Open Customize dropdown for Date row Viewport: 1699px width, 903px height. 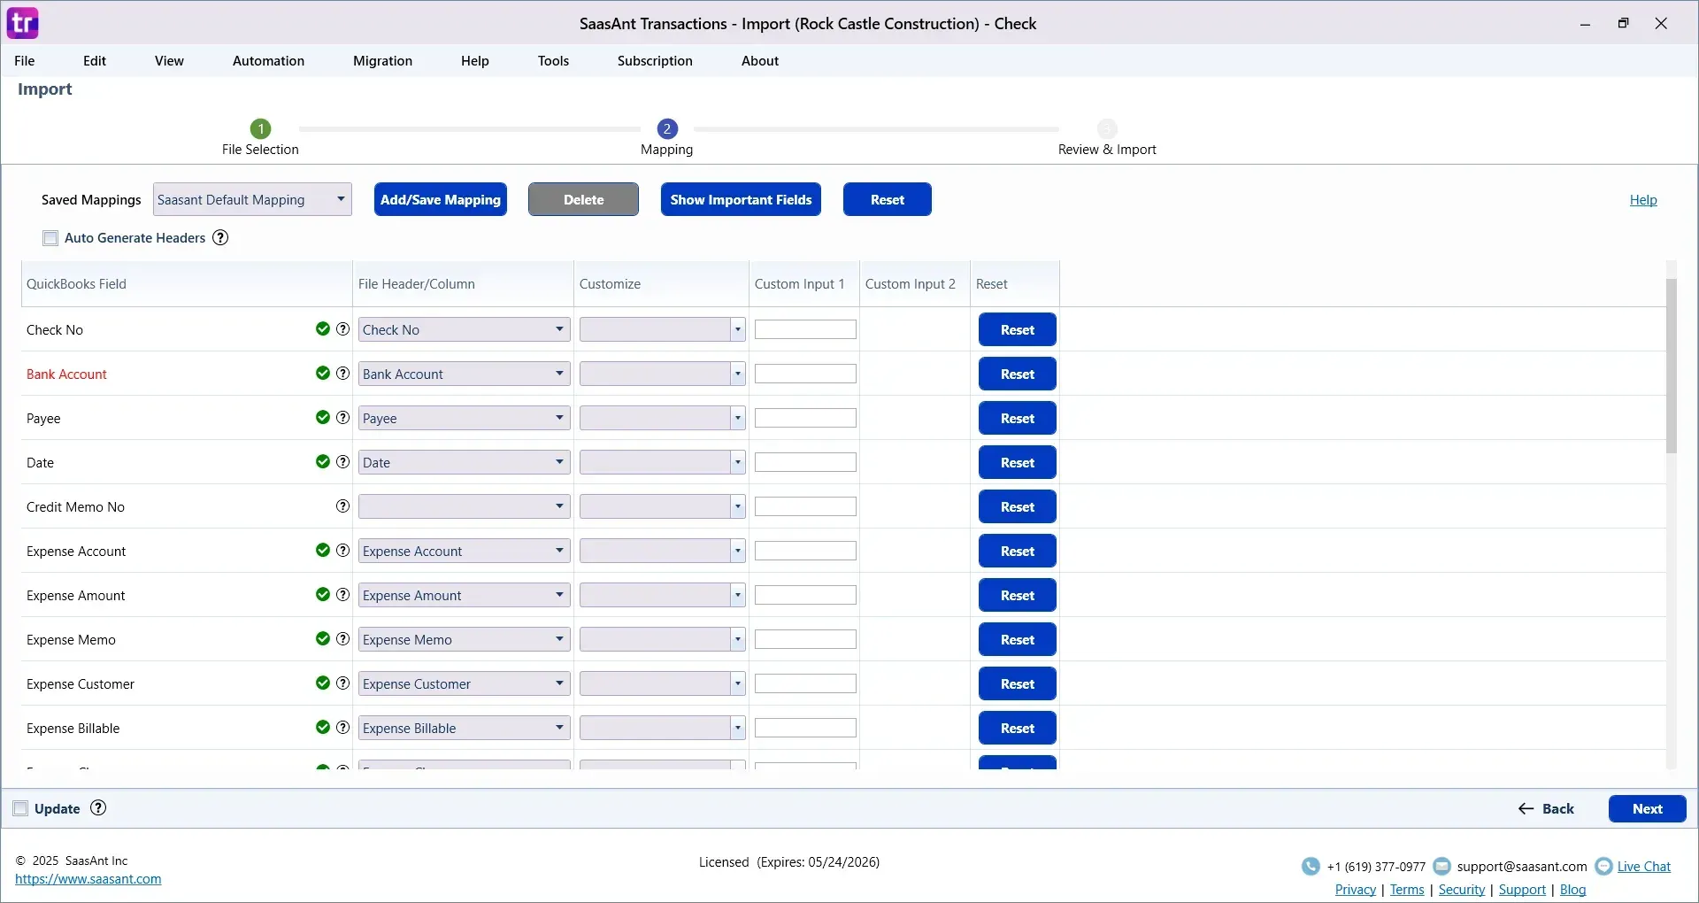(x=662, y=462)
